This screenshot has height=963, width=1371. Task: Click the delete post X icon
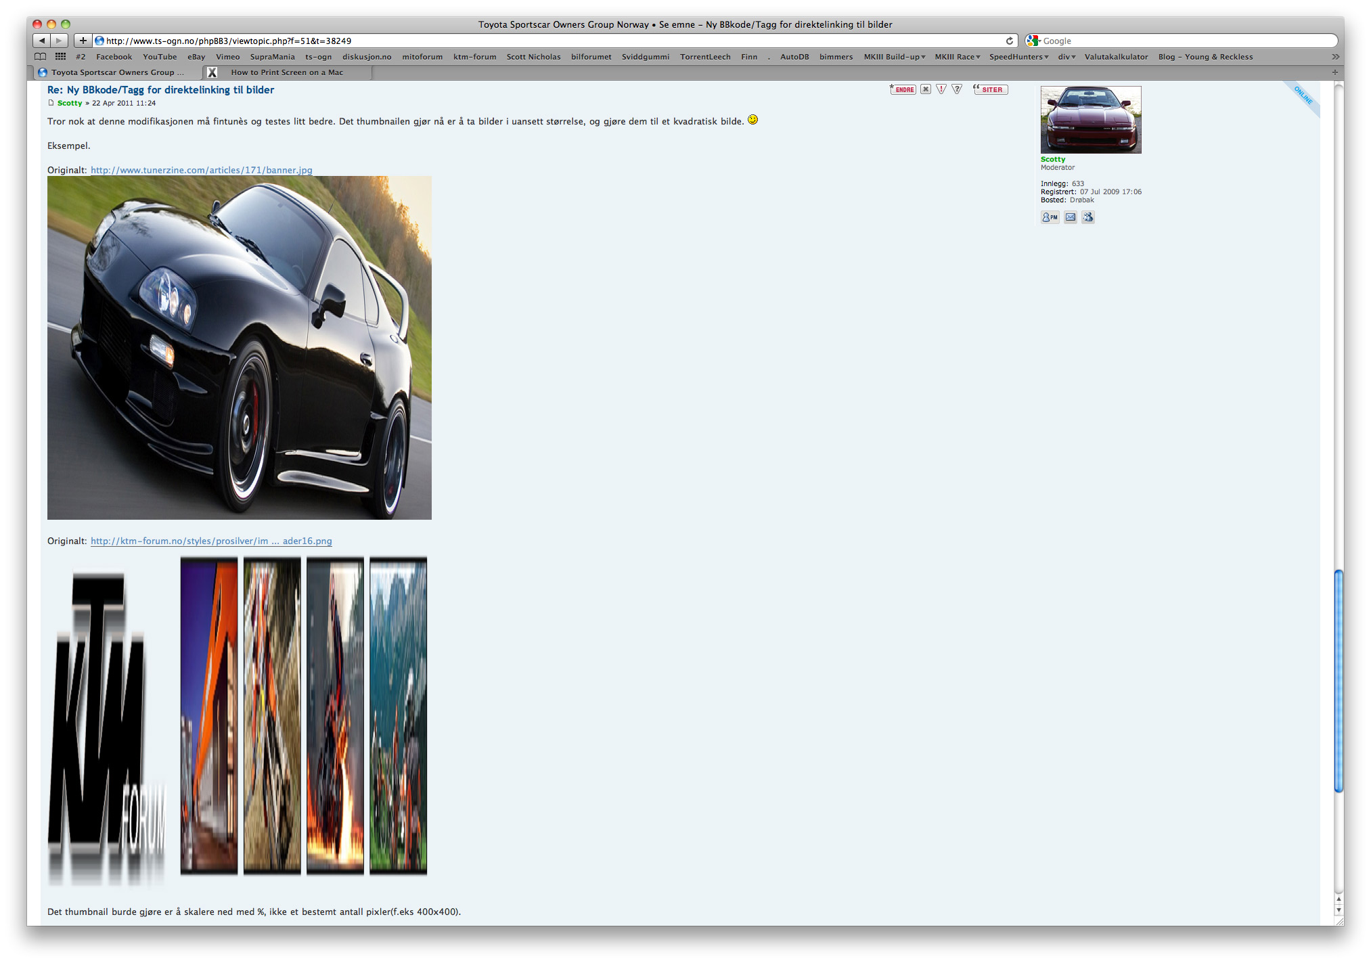coord(926,89)
